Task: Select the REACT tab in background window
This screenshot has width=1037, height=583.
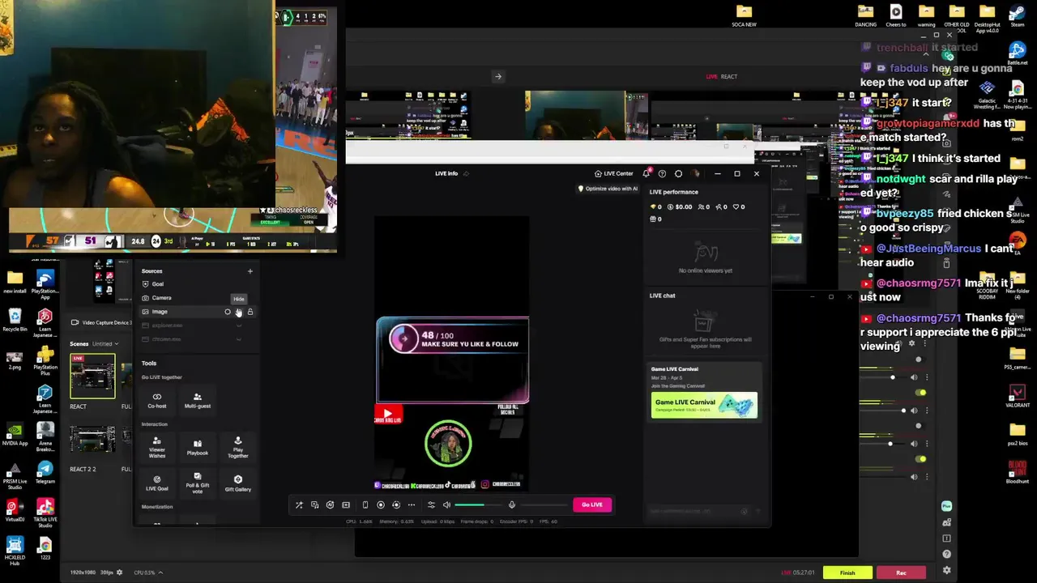Action: [x=729, y=77]
